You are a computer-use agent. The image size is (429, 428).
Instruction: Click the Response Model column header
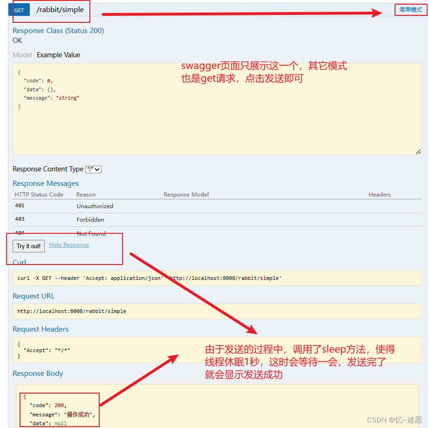(x=186, y=195)
